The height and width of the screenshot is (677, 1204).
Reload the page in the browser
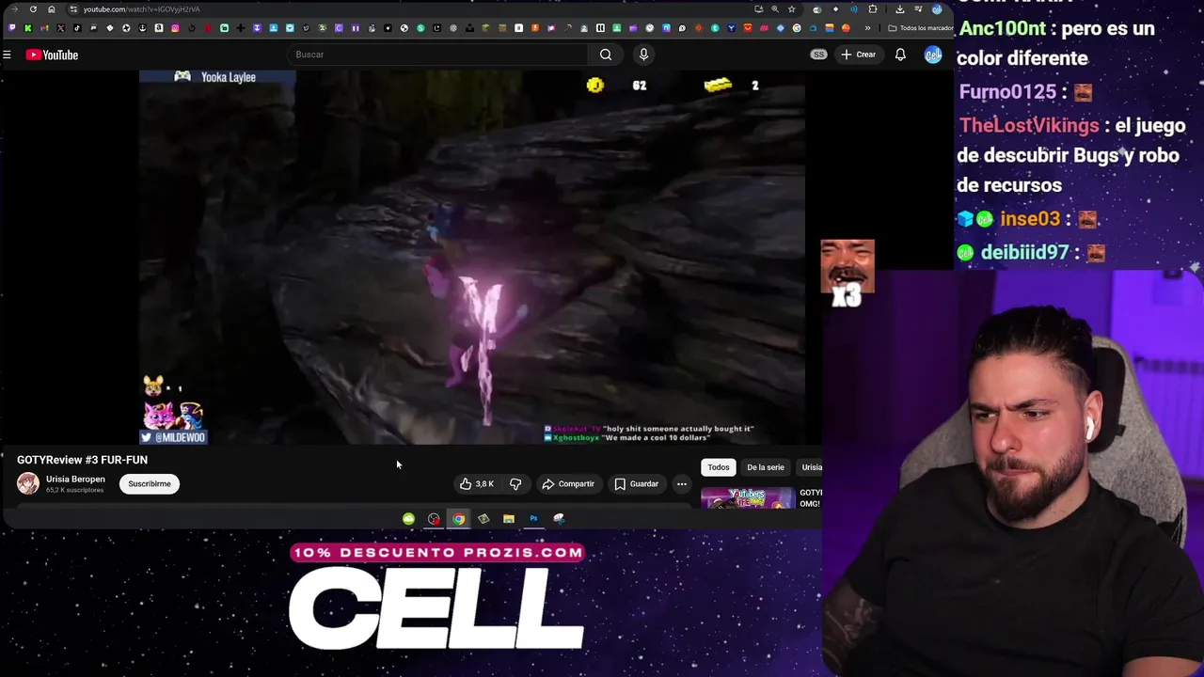click(x=33, y=9)
